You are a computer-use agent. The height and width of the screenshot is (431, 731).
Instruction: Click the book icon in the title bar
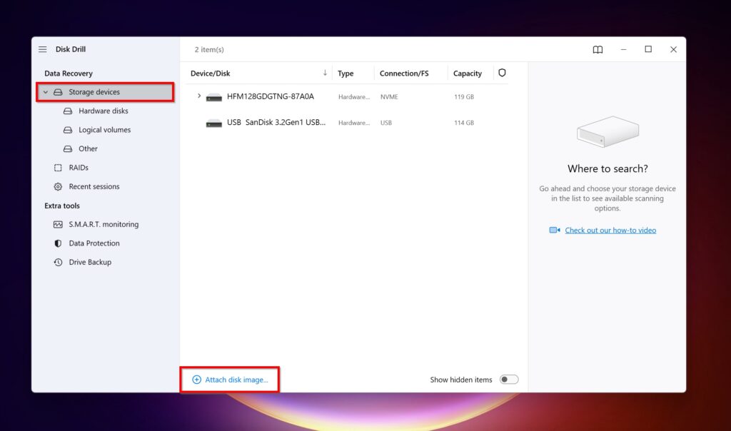598,49
